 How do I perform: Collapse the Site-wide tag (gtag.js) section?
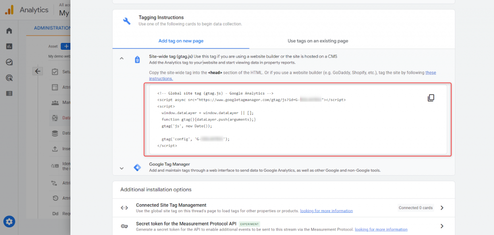pyautogui.click(x=122, y=58)
